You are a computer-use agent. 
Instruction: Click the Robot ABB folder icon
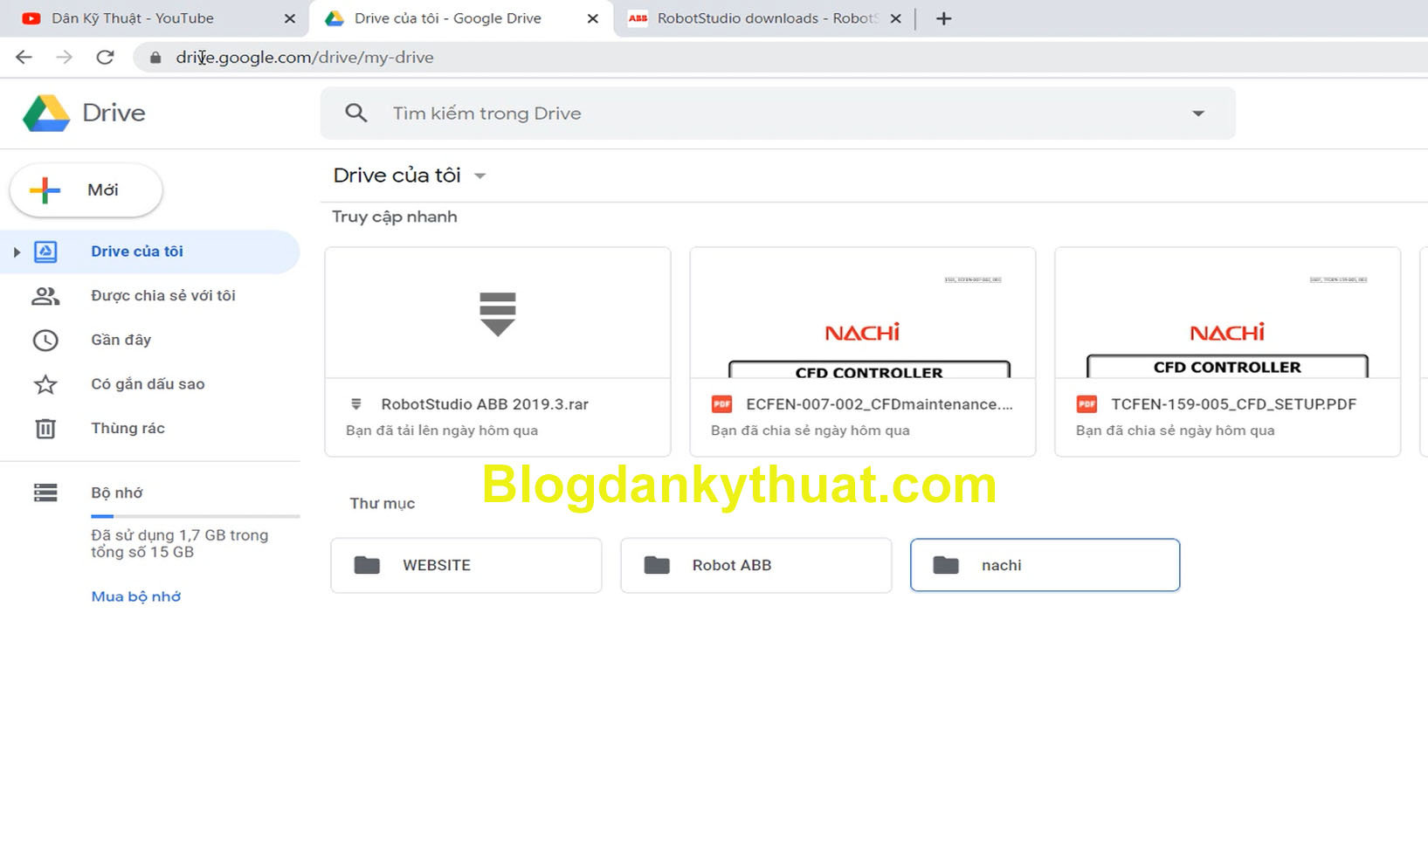point(657,565)
